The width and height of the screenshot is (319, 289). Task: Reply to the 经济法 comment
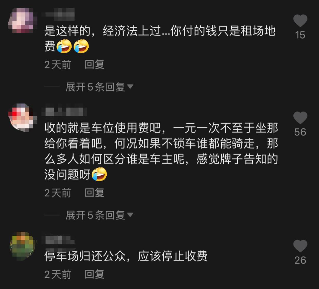pyautogui.click(x=95, y=64)
